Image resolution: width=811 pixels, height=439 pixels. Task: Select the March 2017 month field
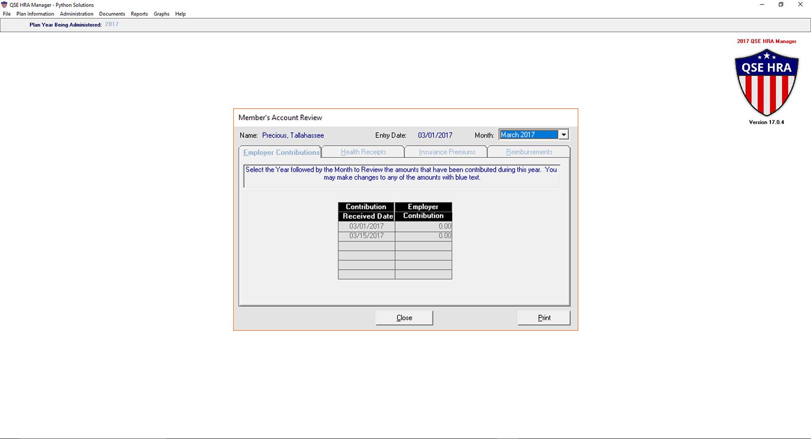(x=528, y=135)
